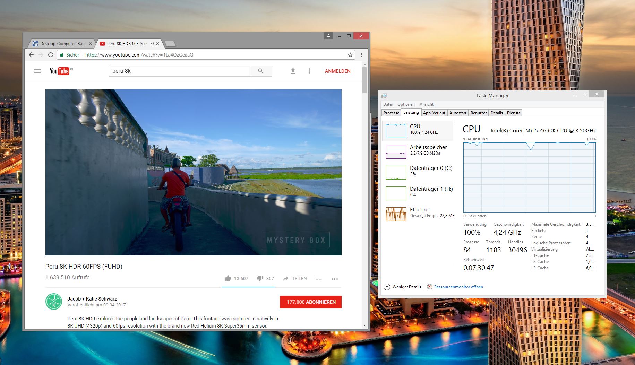
Task: Click the YouTube search magnifier button
Action: (x=261, y=71)
